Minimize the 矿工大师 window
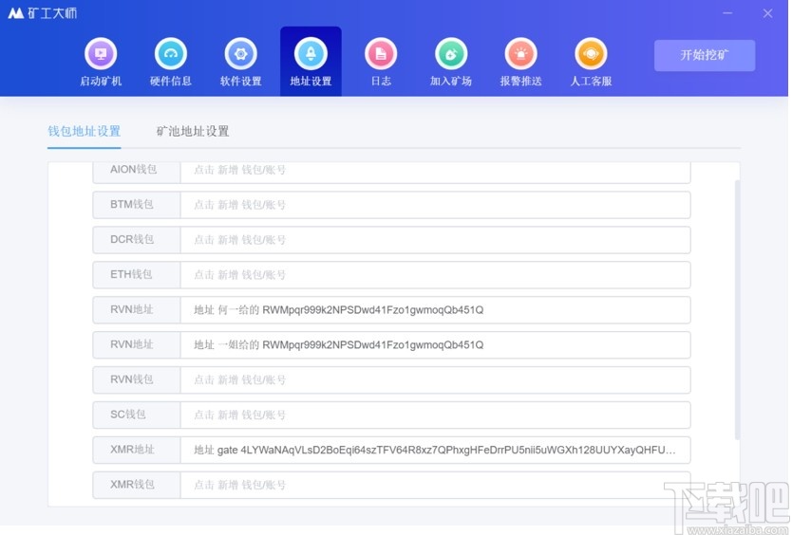This screenshot has height=535, width=792. point(727,13)
